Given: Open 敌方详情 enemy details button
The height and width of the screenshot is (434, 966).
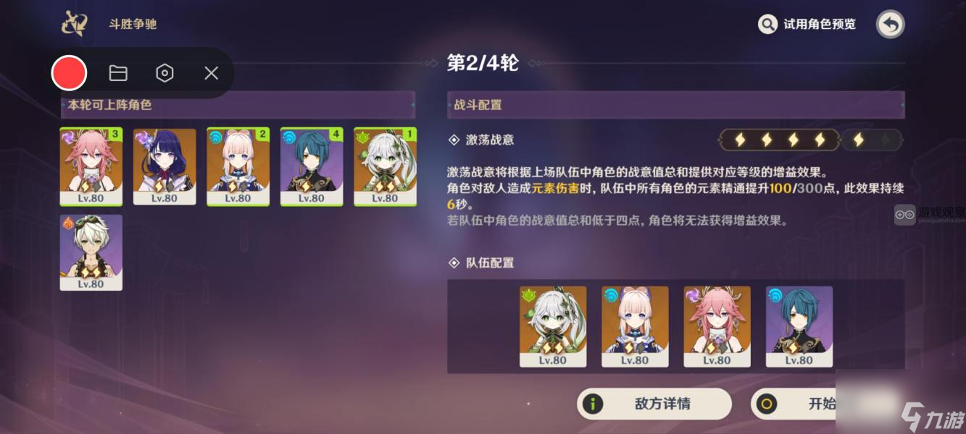Looking at the screenshot, I should pos(654,404).
